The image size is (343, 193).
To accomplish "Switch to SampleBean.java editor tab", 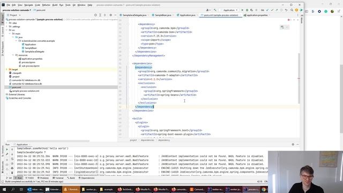I will pos(163,15).
